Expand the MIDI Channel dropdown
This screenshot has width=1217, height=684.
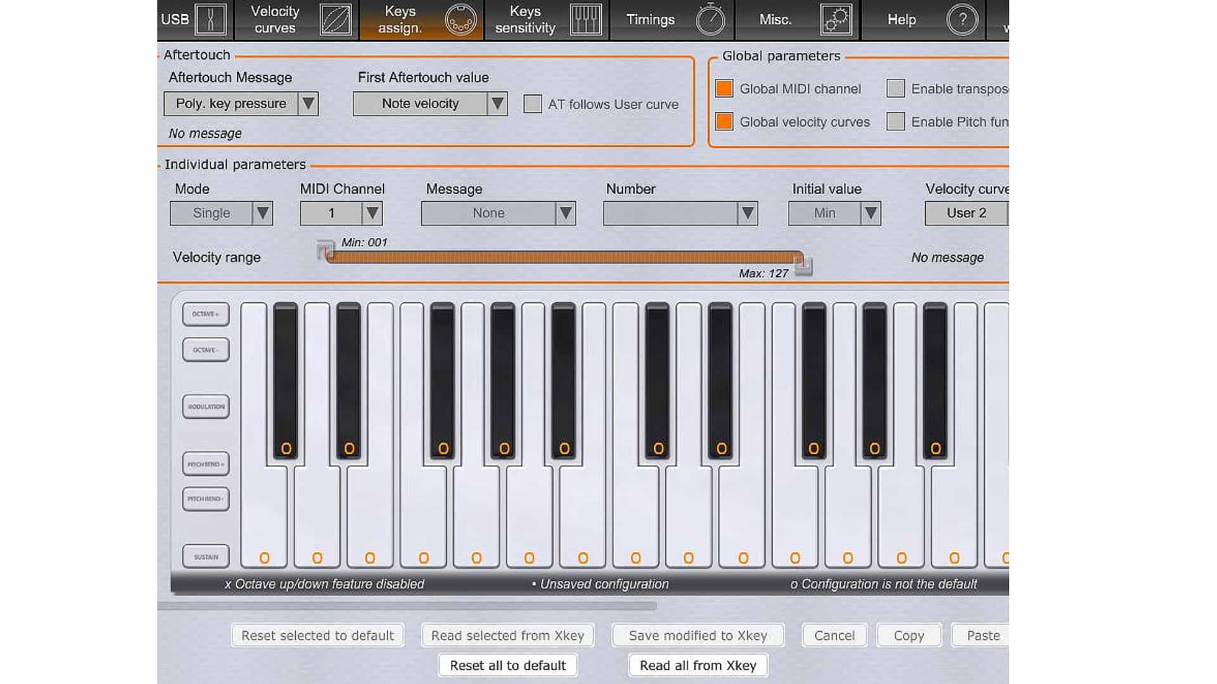[x=341, y=213]
